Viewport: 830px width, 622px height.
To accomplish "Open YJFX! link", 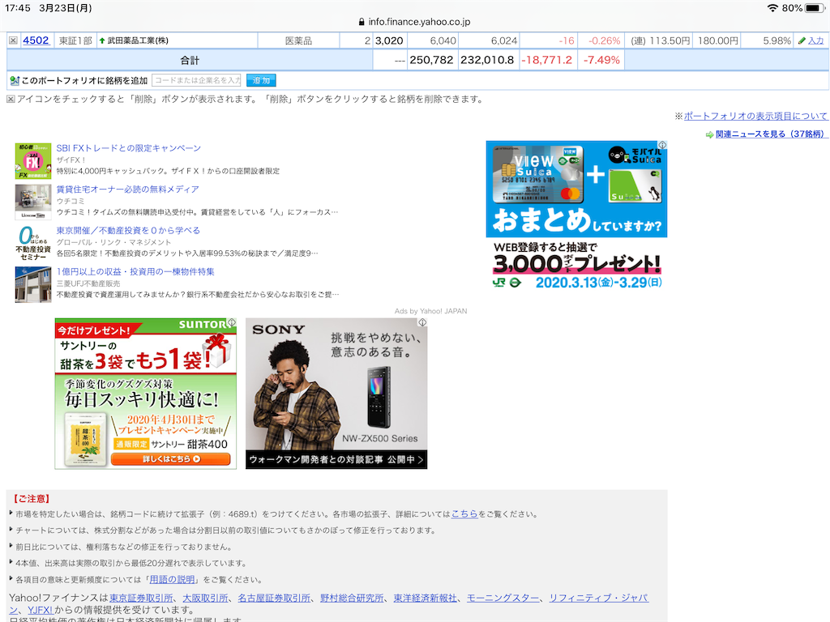I will click(41, 610).
